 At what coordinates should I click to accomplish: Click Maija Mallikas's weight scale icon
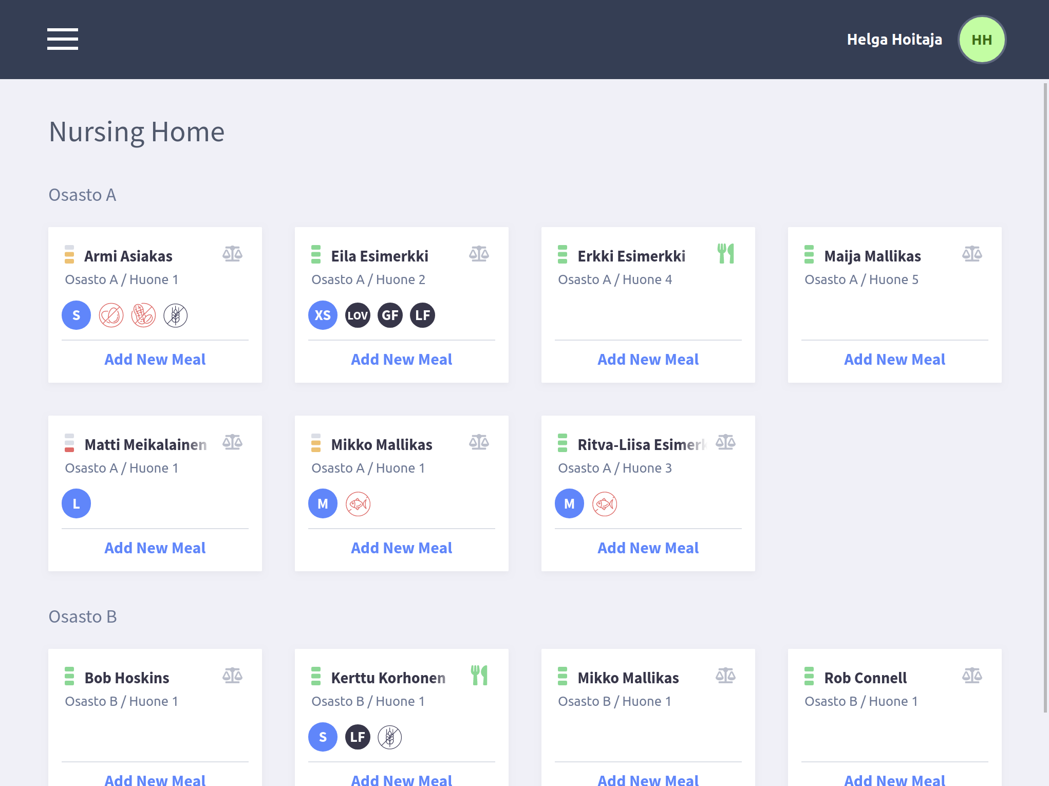[972, 254]
